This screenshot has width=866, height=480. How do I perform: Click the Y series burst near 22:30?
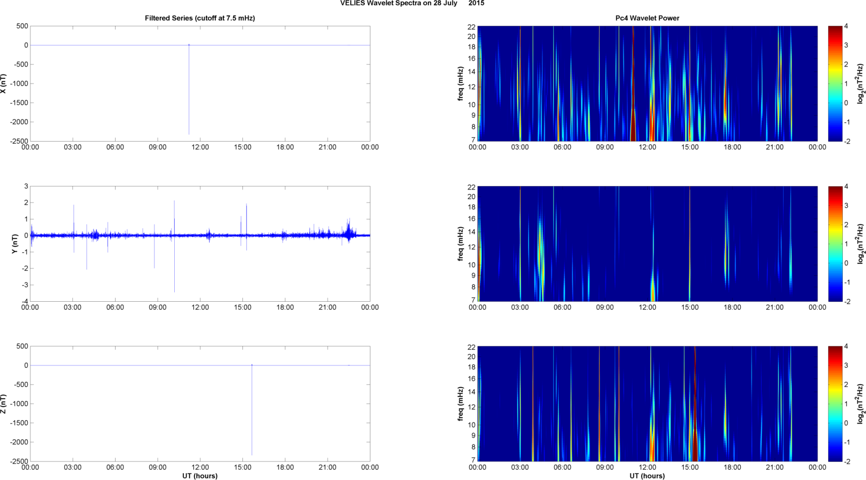[349, 232]
